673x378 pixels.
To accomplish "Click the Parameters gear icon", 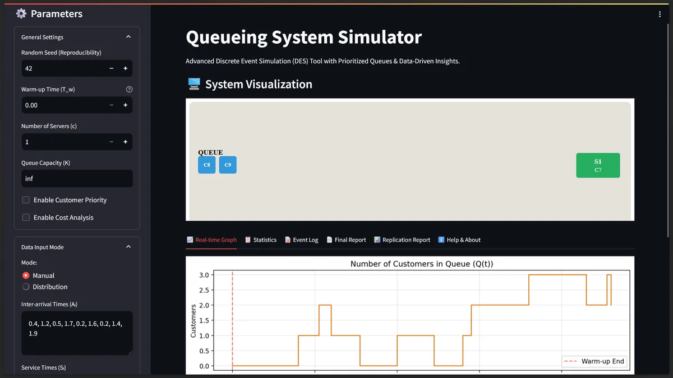I will tap(21, 14).
